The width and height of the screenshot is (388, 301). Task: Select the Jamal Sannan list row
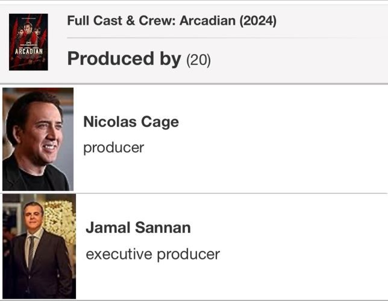pos(194,247)
